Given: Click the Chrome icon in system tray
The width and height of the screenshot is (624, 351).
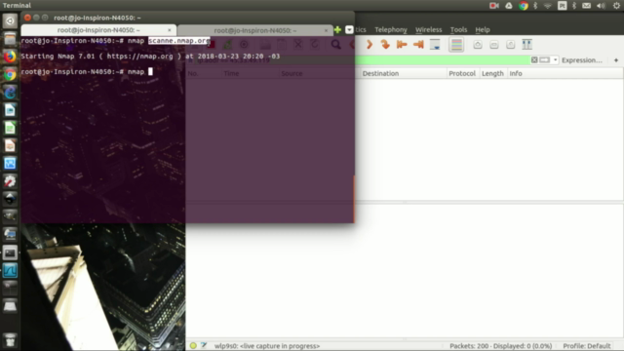Looking at the screenshot, I should click(x=524, y=6).
